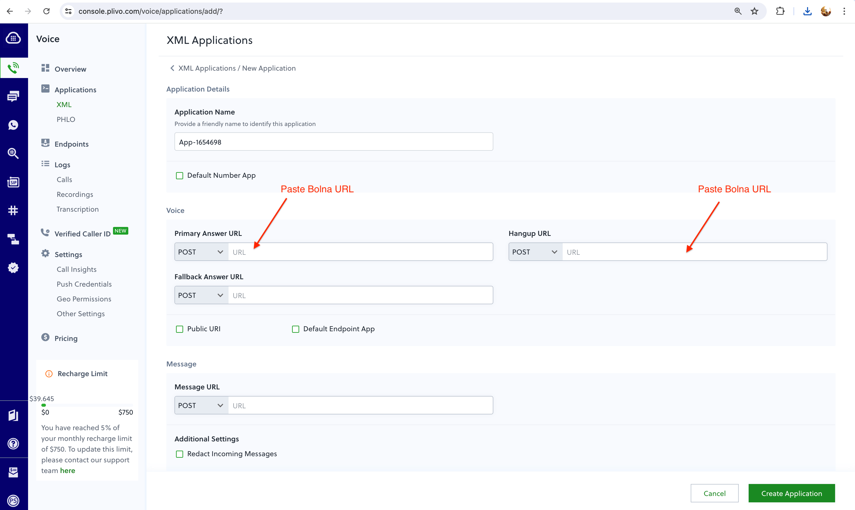Open the Messaging chat bubbles icon
Screen dimensions: 855x510
click(x=14, y=96)
